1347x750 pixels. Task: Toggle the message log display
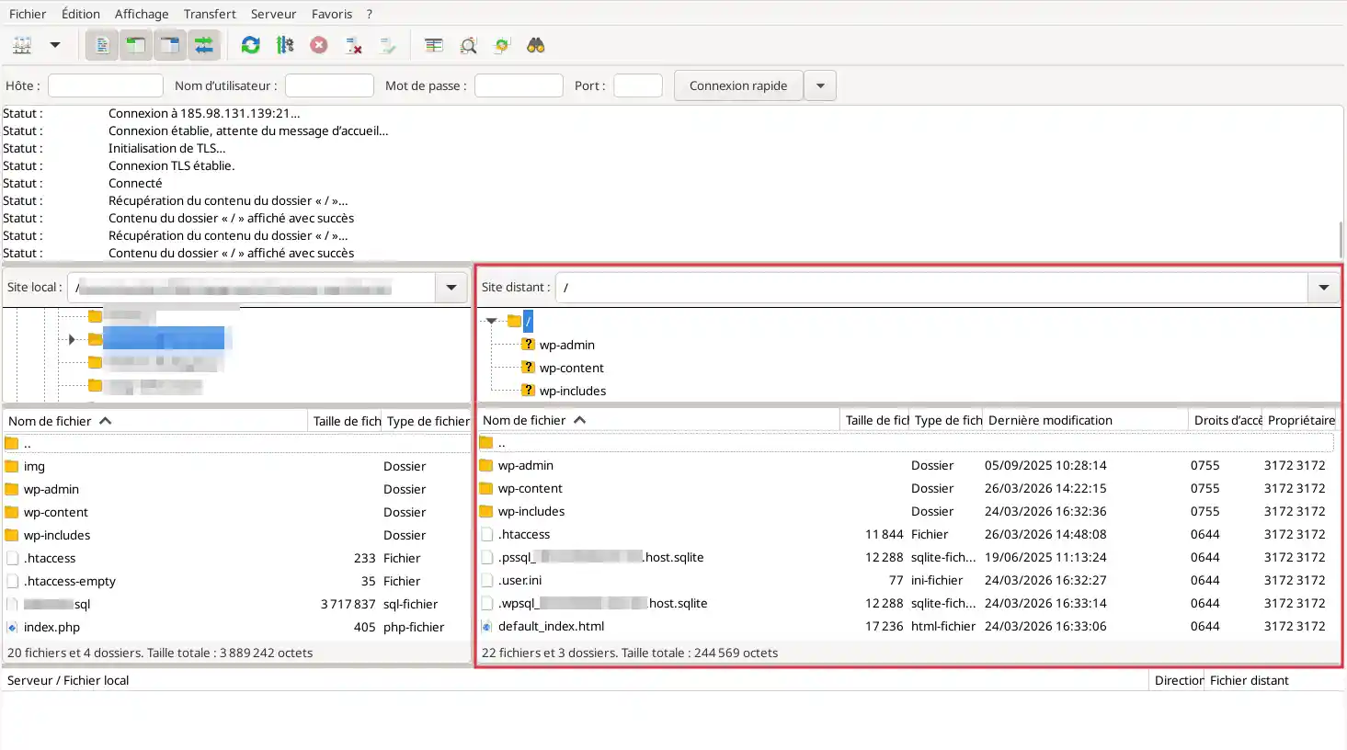pos(101,44)
